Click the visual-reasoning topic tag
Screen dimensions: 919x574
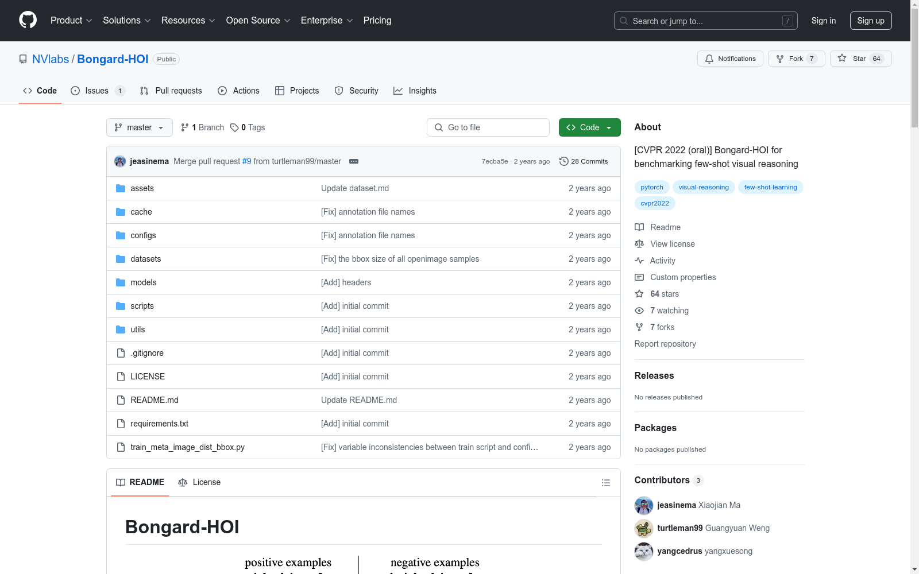704,187
